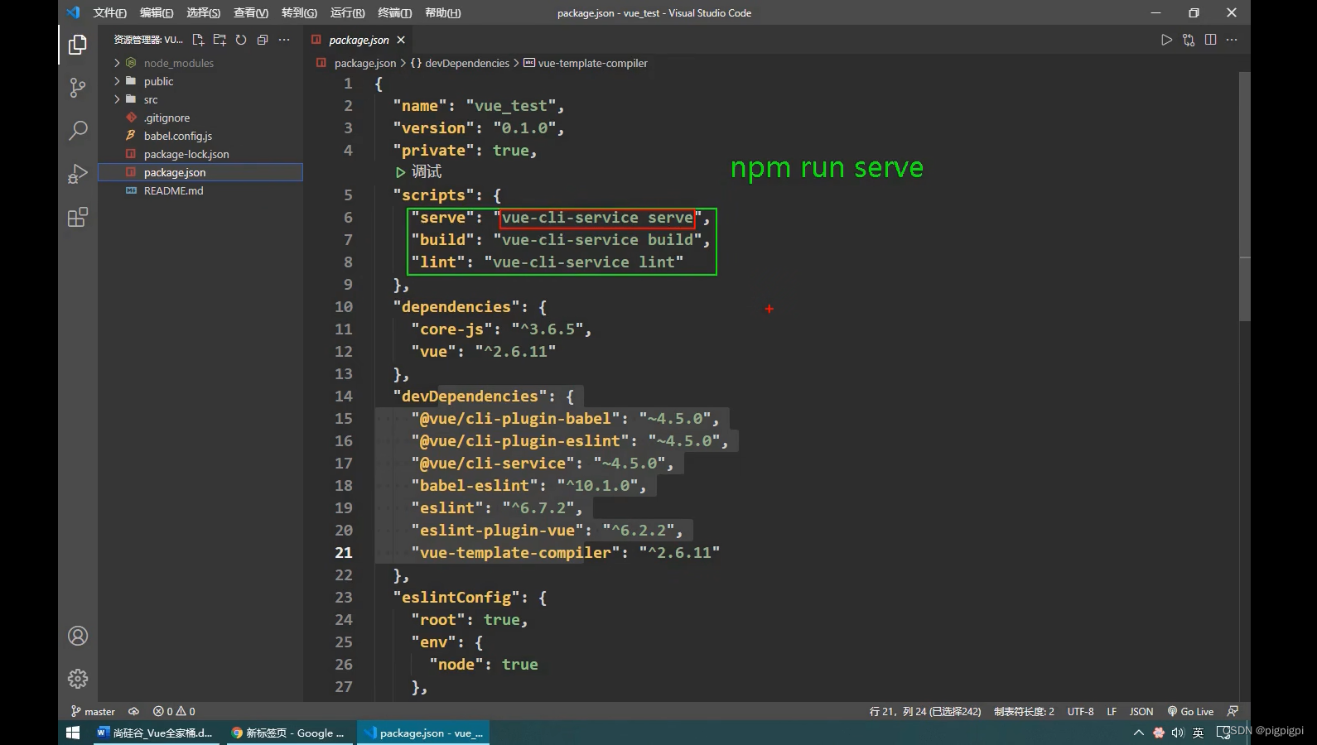Open package-lock.json file
The image size is (1317, 745).
pos(200,154)
